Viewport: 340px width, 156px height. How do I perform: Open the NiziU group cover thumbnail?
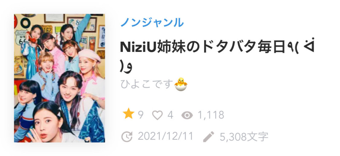59,78
